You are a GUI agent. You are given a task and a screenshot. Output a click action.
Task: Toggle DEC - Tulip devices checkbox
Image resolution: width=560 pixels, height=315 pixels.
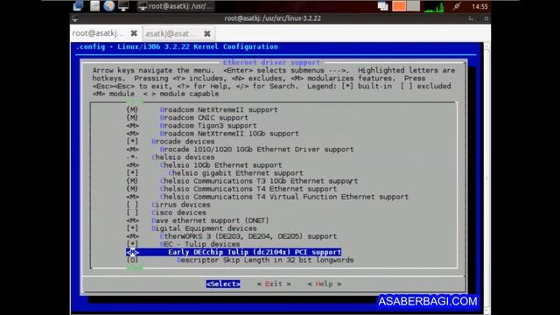tap(132, 244)
